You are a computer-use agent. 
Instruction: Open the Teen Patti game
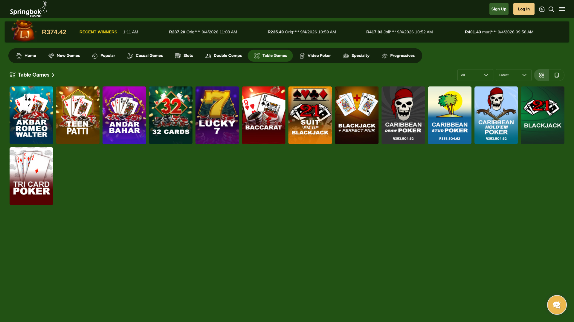pos(78,115)
